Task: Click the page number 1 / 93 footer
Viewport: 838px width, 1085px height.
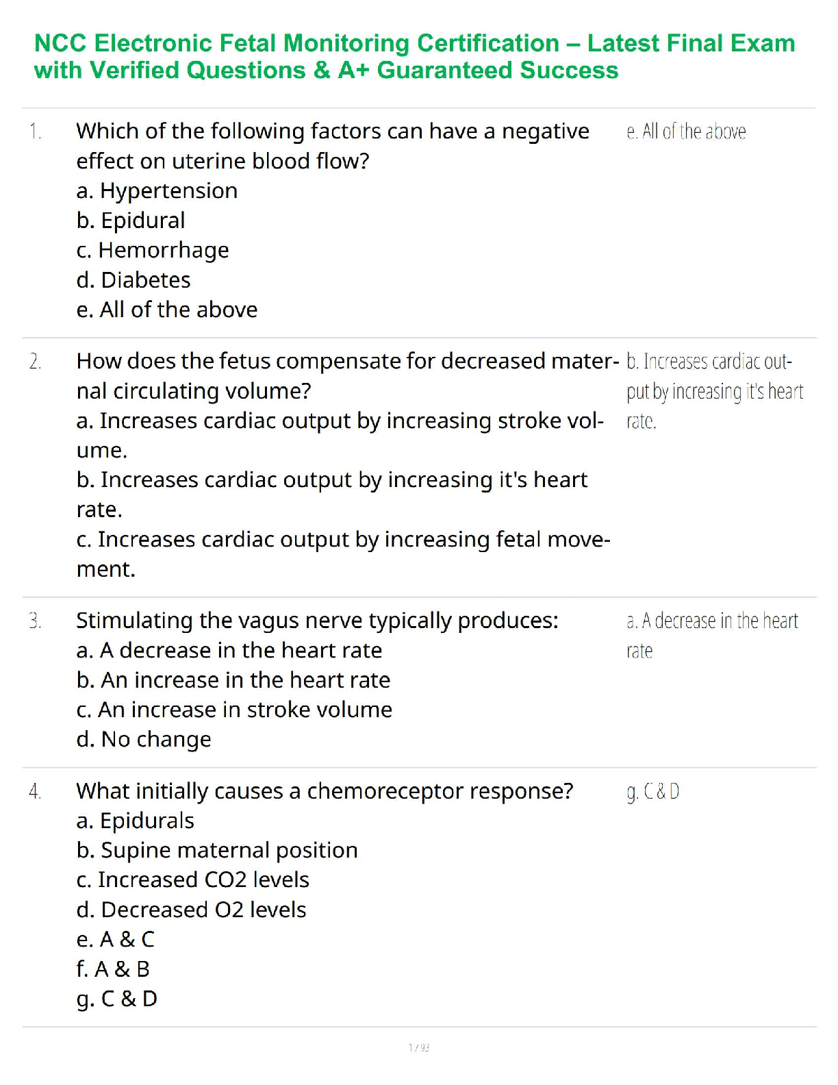Action: tap(419, 1047)
